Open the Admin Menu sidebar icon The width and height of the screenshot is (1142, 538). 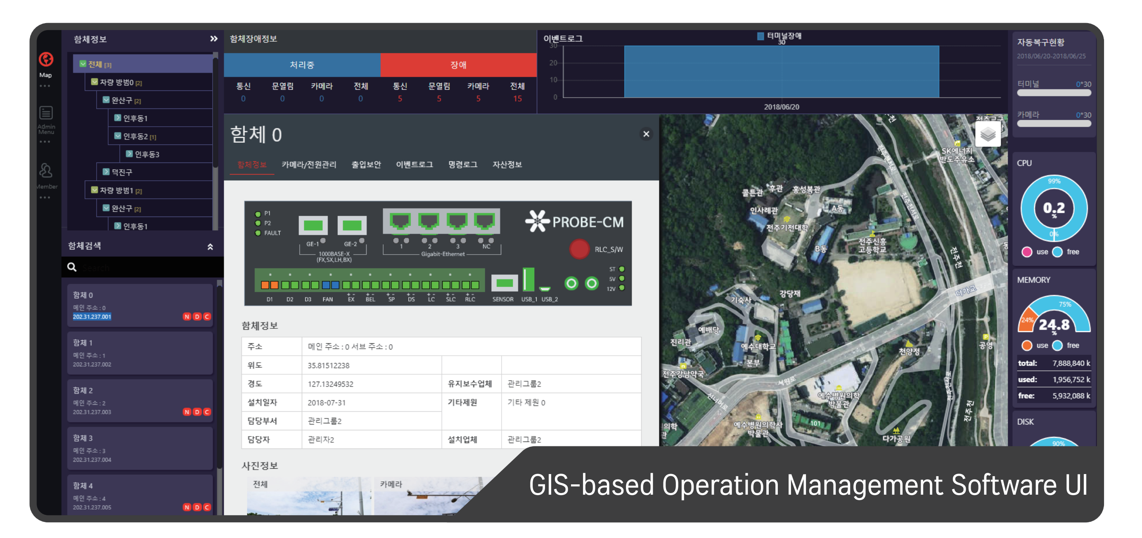[46, 113]
